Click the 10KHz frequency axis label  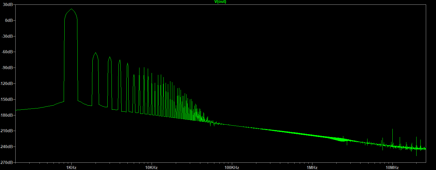coord(152,167)
